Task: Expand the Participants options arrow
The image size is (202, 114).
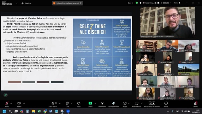Action: point(60,103)
